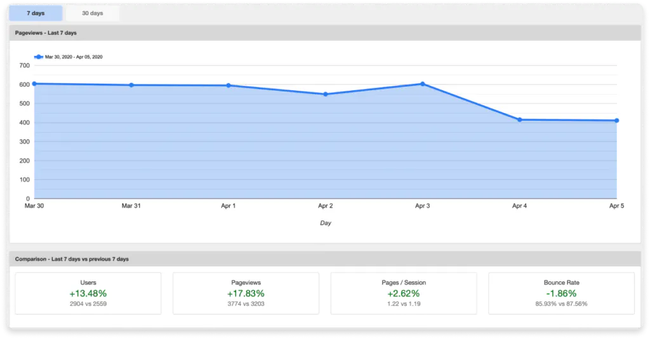Click the Apr 5 chart data point

[x=616, y=121]
